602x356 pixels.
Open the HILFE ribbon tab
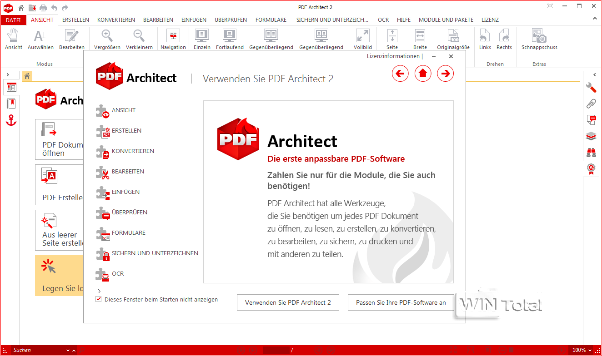point(404,20)
